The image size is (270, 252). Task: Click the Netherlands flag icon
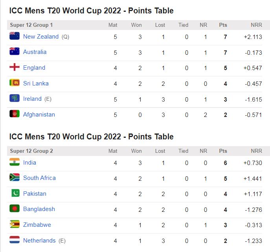[x=15, y=240]
